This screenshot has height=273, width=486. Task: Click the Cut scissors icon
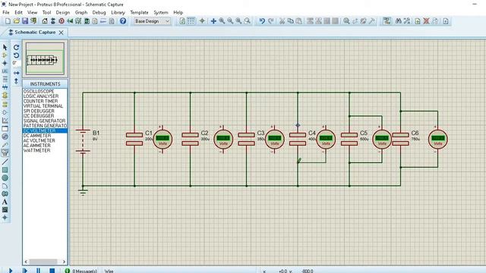click(282, 21)
